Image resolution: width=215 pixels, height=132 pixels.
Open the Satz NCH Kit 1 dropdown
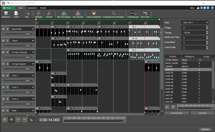tap(195, 22)
